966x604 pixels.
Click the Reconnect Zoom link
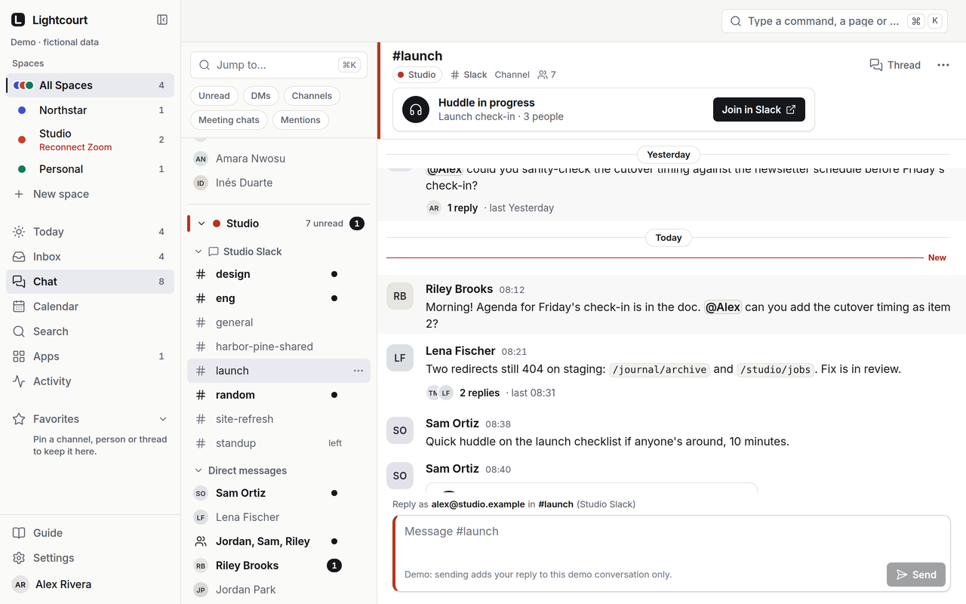click(x=75, y=147)
